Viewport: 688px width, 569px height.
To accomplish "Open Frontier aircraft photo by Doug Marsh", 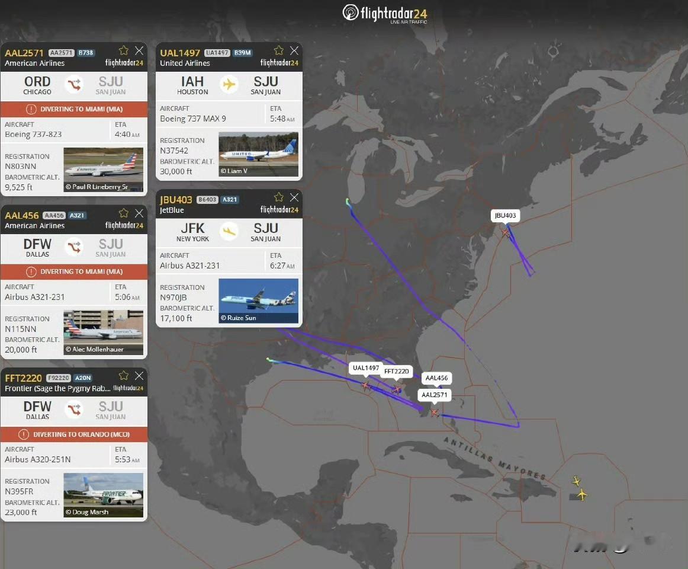I will (103, 495).
